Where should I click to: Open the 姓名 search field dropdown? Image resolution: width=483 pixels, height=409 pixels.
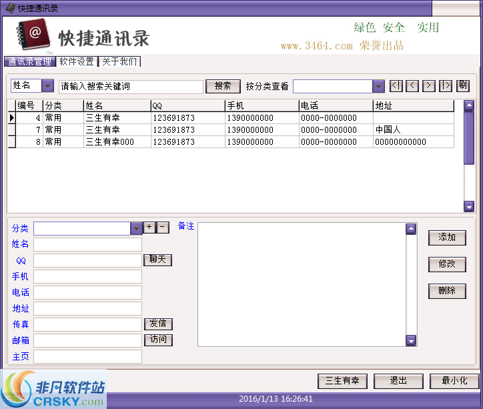tap(47, 86)
